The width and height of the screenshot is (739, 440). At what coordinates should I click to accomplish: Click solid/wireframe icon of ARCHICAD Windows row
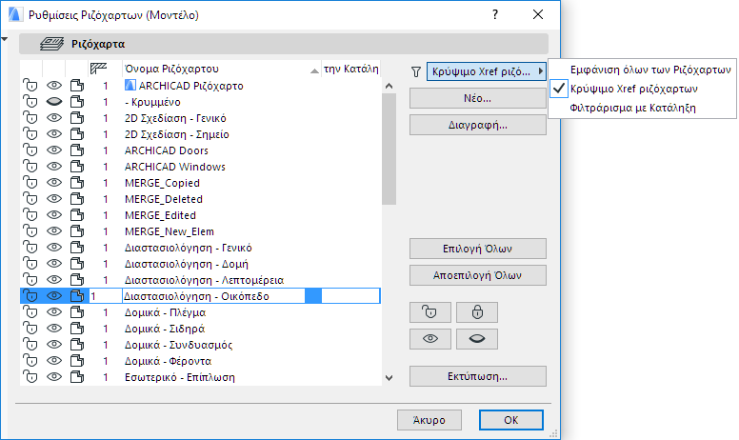(77, 167)
